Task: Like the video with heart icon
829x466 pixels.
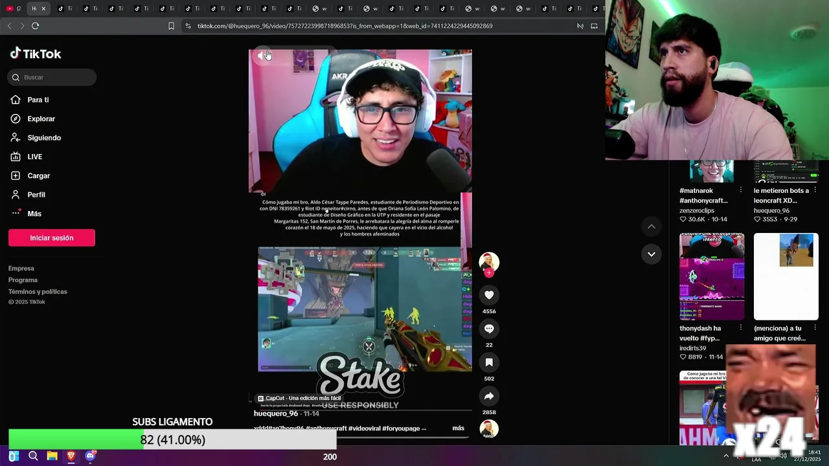Action: (x=489, y=295)
